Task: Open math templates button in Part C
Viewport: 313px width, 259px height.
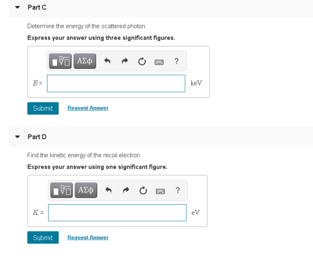Action: click(60, 61)
